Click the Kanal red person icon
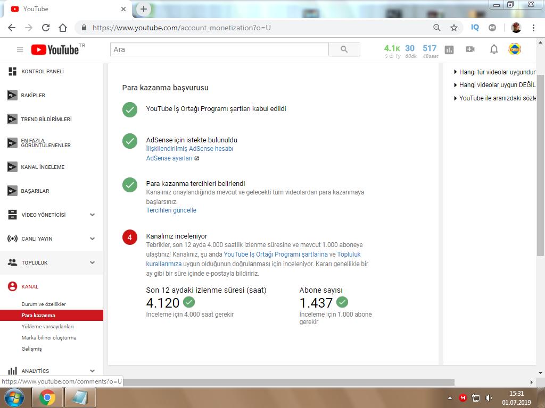The width and height of the screenshot is (545, 408). coord(12,286)
